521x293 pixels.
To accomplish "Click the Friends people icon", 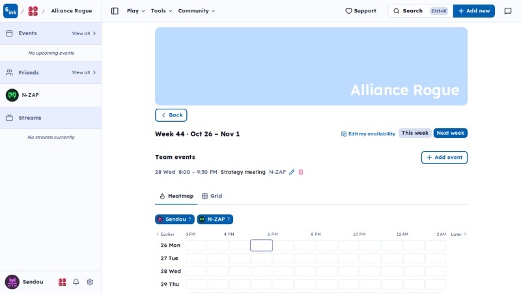I will (9, 72).
